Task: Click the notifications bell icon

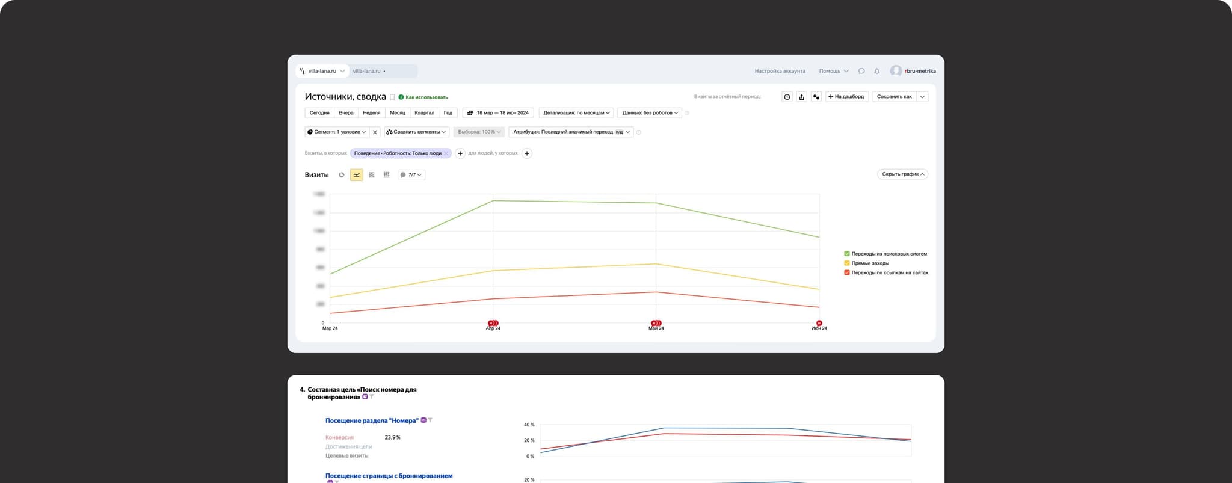Action: point(876,71)
